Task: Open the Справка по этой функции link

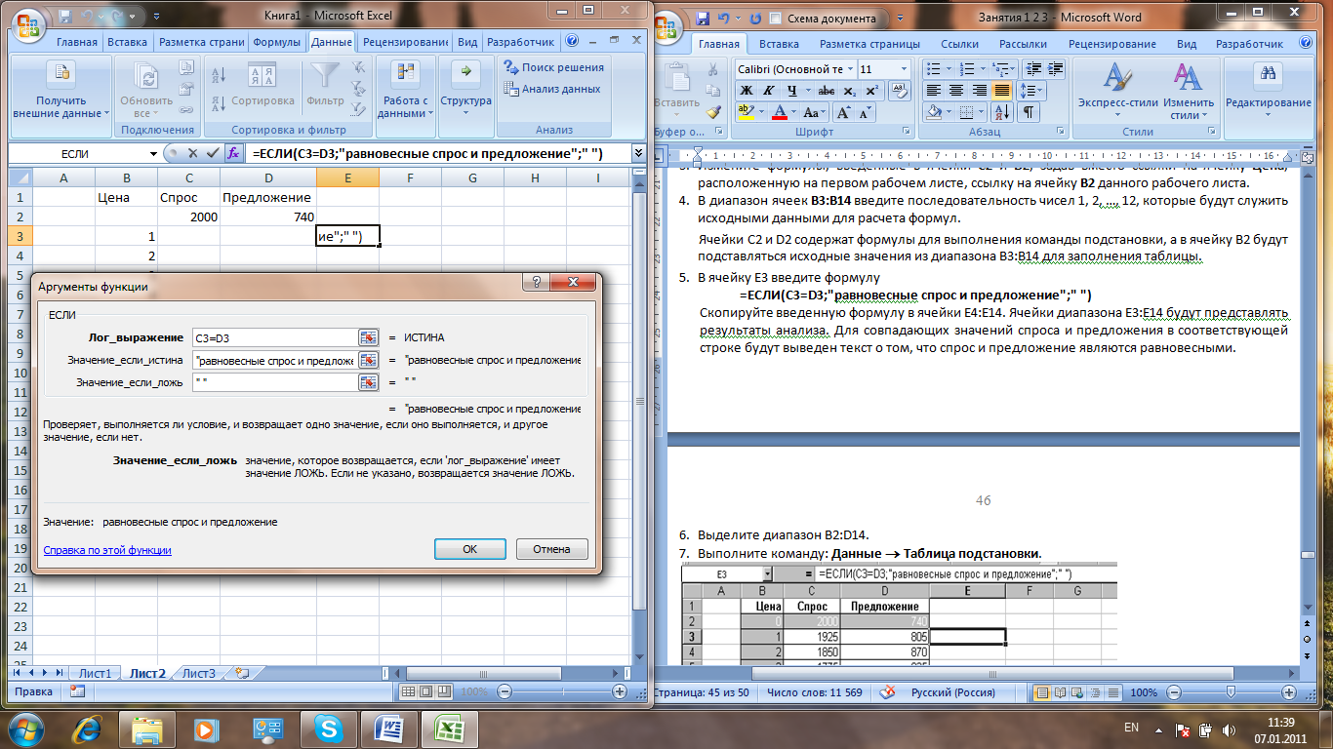Action: [107, 550]
